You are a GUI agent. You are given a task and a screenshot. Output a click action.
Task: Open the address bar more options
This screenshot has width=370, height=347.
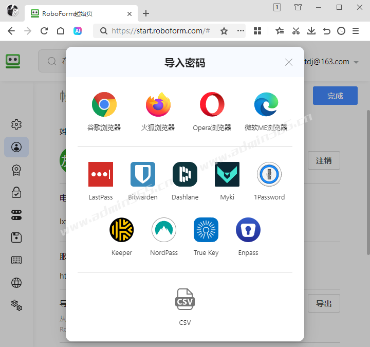pos(240,31)
